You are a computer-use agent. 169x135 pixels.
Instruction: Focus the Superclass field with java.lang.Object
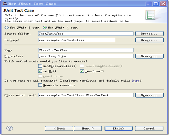[86, 56]
